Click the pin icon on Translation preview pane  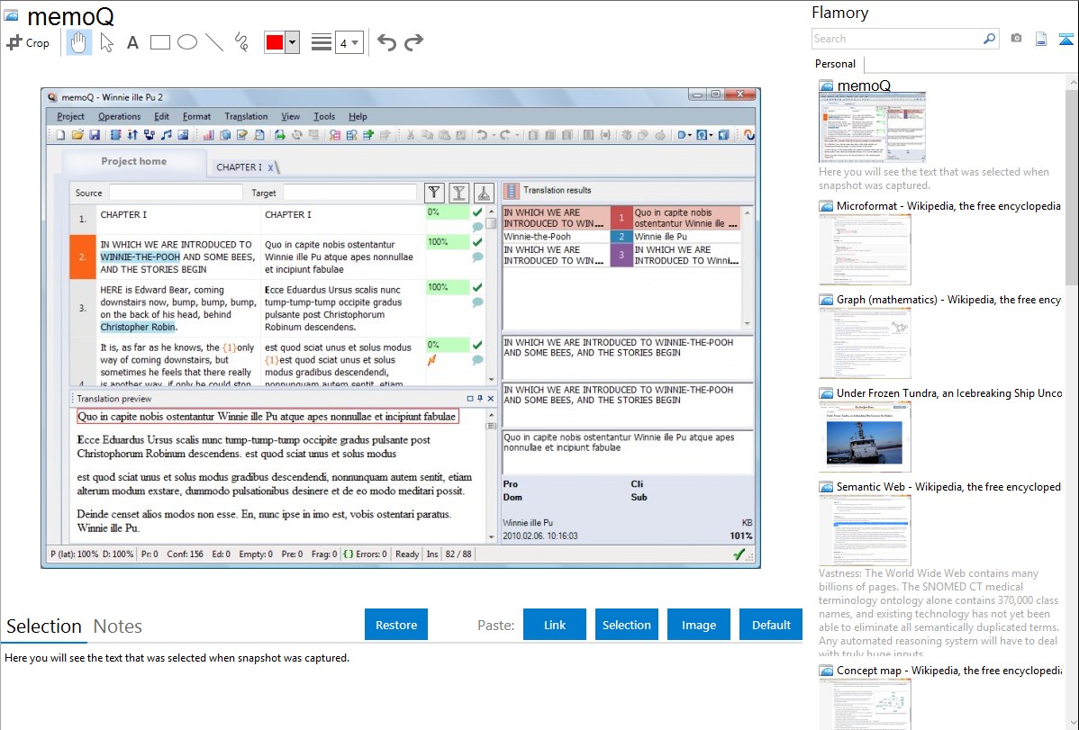pyautogui.click(x=480, y=399)
